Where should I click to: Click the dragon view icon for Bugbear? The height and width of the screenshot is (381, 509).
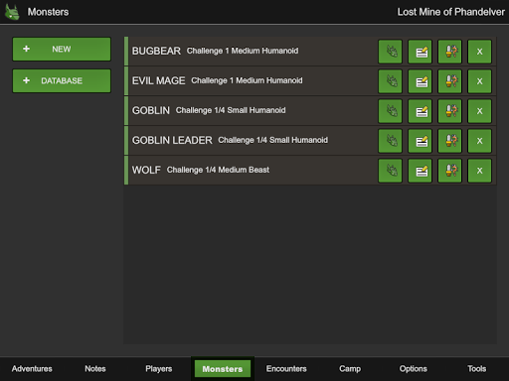click(390, 52)
